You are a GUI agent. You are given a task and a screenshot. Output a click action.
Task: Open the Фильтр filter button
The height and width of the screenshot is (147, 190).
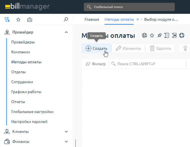(96, 64)
